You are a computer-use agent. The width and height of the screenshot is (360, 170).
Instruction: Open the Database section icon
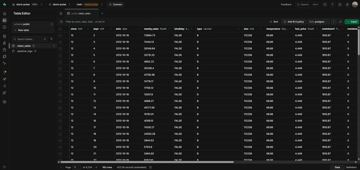4,36
